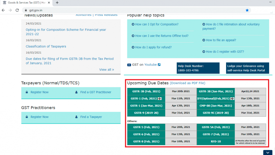Viewport: 275px width, 155px height.
Task: Open the Press Releases section link
Action: [106, 15]
